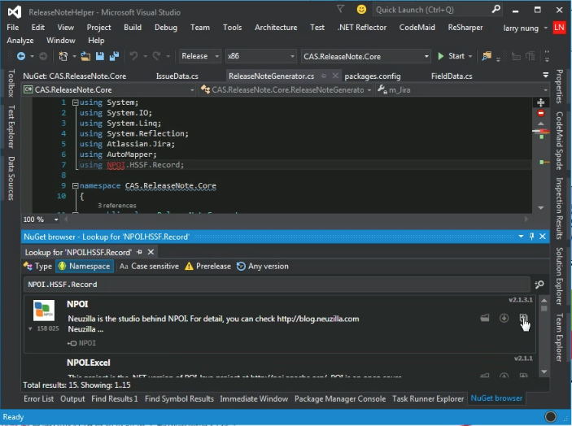Open the Build menu
572x426 pixels.
click(x=133, y=28)
